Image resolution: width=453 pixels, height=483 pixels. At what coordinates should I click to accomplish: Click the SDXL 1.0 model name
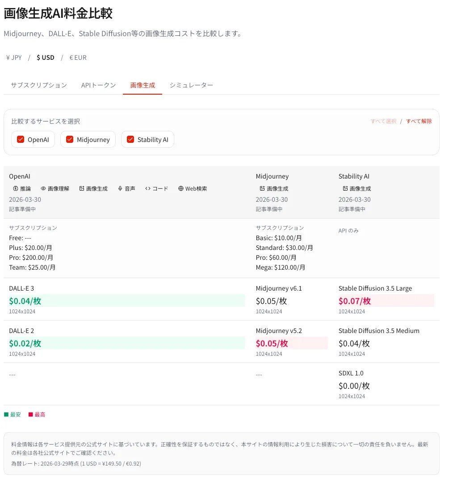351,373
